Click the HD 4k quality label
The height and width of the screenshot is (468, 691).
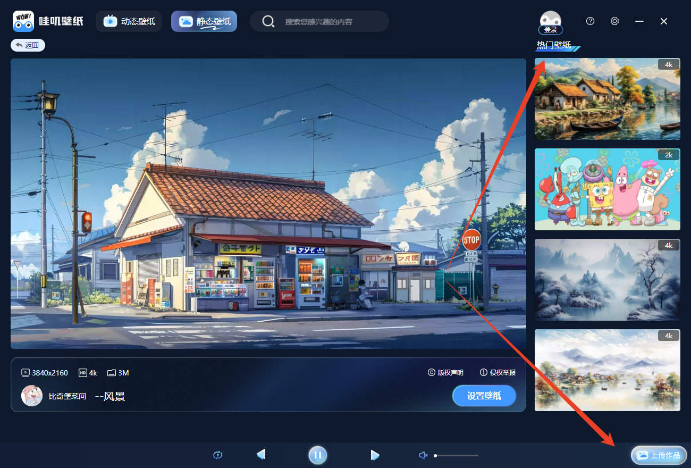point(88,373)
